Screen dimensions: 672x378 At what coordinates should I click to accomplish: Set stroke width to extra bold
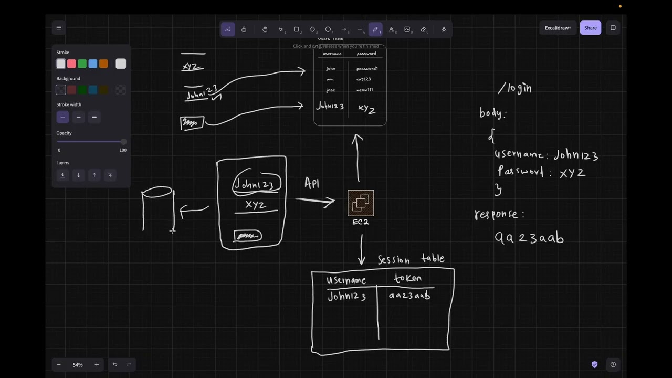tap(94, 117)
